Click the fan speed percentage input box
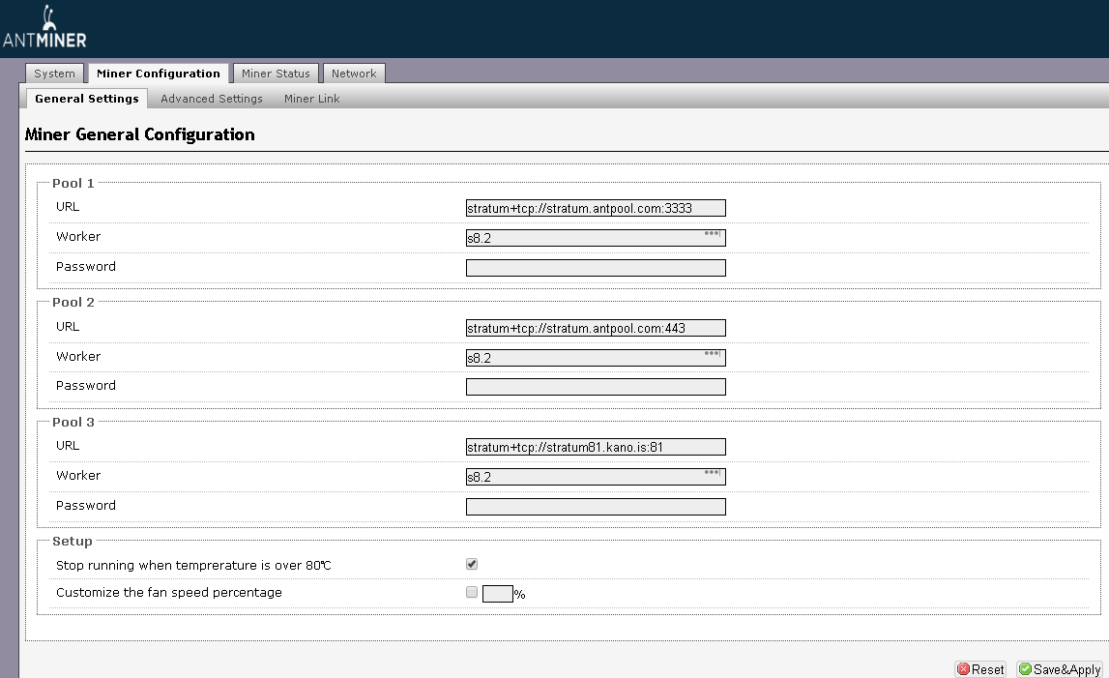Image resolution: width=1109 pixels, height=678 pixels. [497, 594]
